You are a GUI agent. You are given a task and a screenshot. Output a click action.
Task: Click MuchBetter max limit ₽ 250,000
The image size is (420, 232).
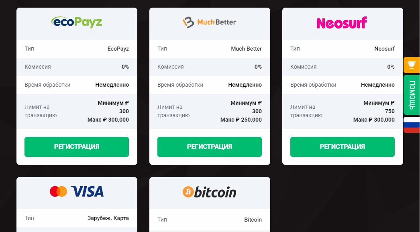(241, 120)
